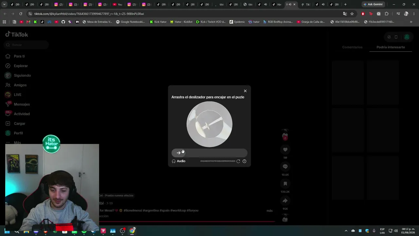Viewport: 419px width, 236px height.
Task: Click the circular puzzle image
Action: pos(209,124)
